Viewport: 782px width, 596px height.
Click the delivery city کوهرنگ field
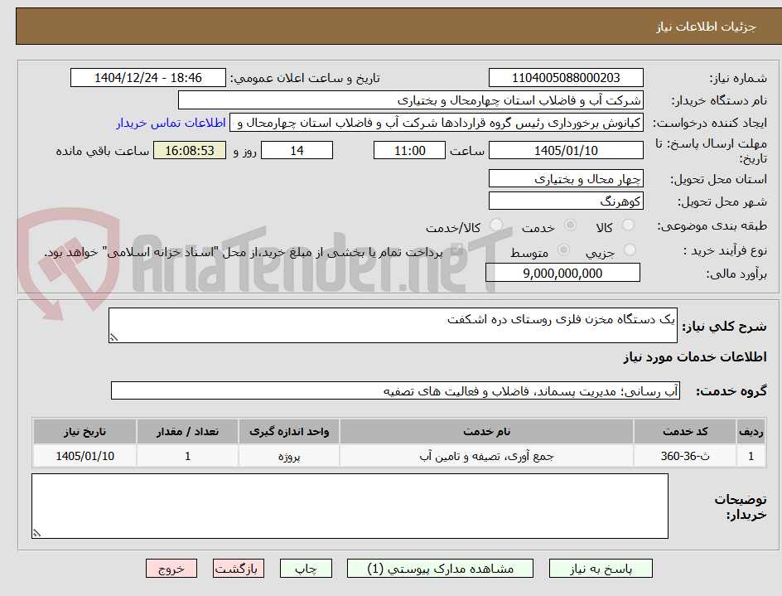(x=566, y=201)
